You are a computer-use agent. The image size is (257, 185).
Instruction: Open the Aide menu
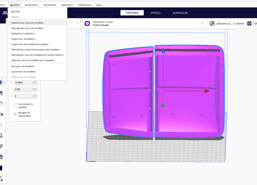tap(99, 5)
